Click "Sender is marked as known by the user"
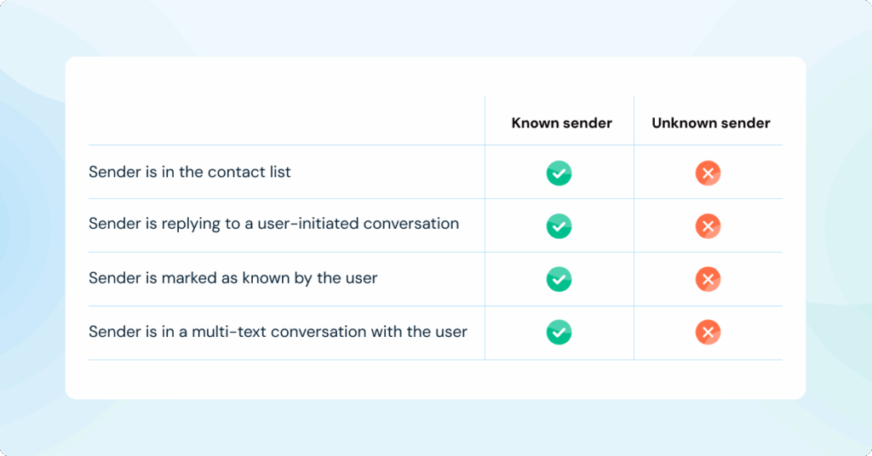This screenshot has width=872, height=456. click(x=232, y=277)
